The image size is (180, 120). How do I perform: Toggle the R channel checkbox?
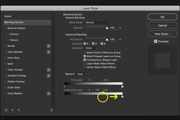85,44
